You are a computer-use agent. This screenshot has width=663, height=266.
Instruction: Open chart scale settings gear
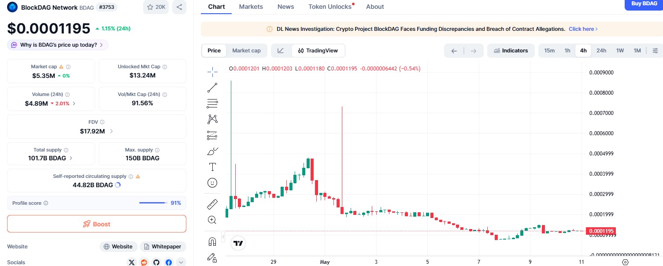(x=625, y=262)
